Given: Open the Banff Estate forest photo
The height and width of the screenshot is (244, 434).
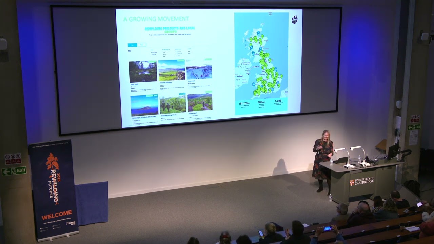Looking at the screenshot, I should point(143,71).
